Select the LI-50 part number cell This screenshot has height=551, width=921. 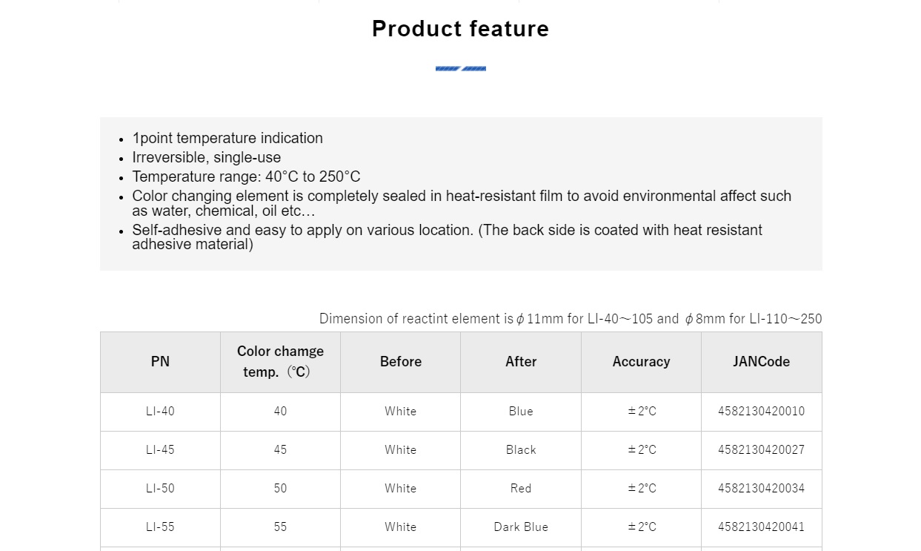pos(160,489)
